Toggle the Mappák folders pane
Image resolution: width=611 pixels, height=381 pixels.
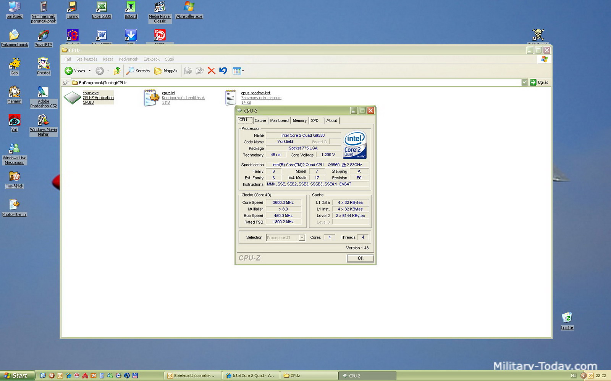(166, 71)
